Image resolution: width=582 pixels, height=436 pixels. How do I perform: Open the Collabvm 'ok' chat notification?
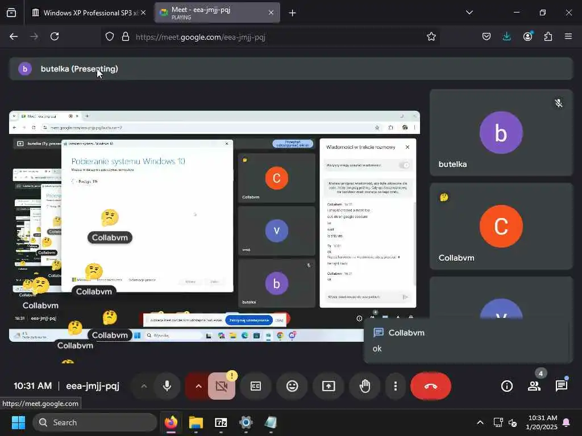pos(468,341)
